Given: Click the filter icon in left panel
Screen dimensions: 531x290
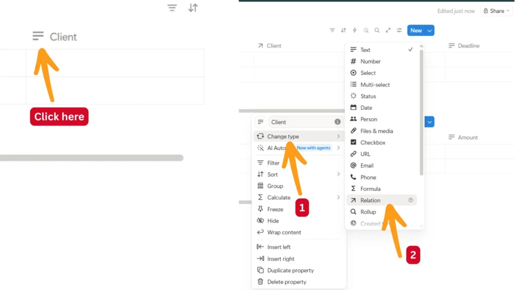Looking at the screenshot, I should [172, 7].
